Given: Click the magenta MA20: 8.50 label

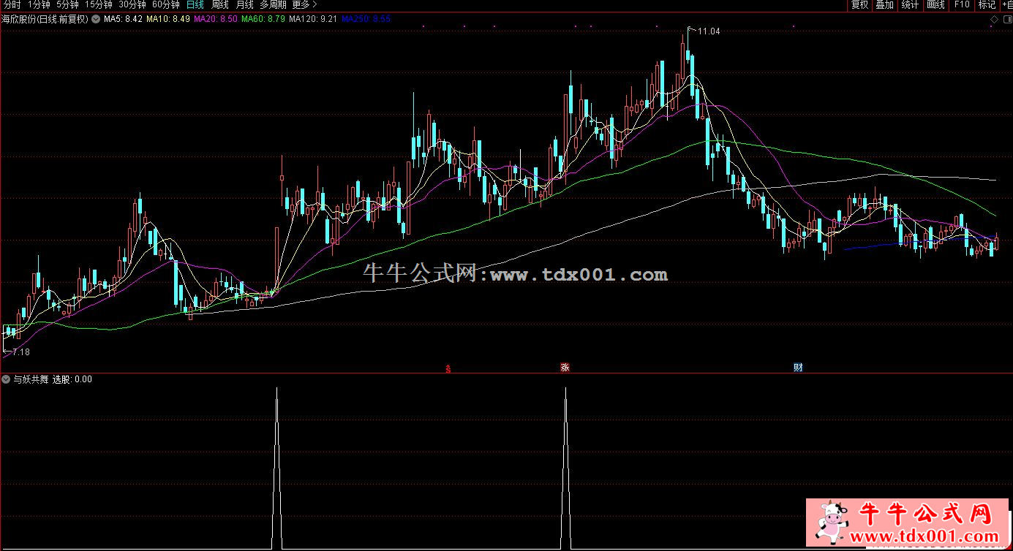Looking at the screenshot, I should [216, 19].
